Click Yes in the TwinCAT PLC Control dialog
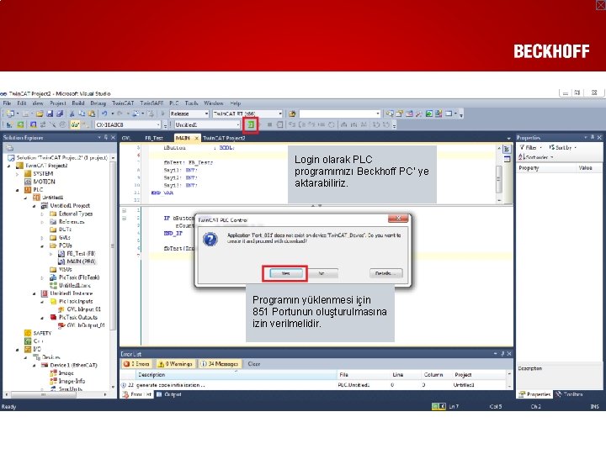The width and height of the screenshot is (606, 454). tap(285, 273)
